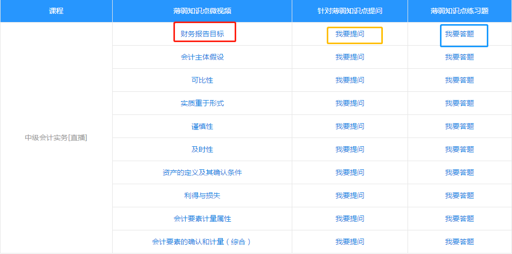Open the 资产的定义及其确认条件 video link
This screenshot has width=512, height=254.
[x=202, y=172]
